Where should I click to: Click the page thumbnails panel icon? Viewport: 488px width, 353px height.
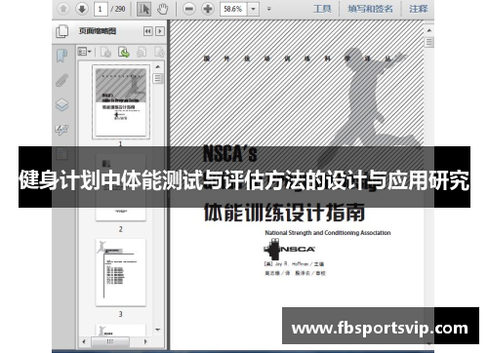[61, 31]
